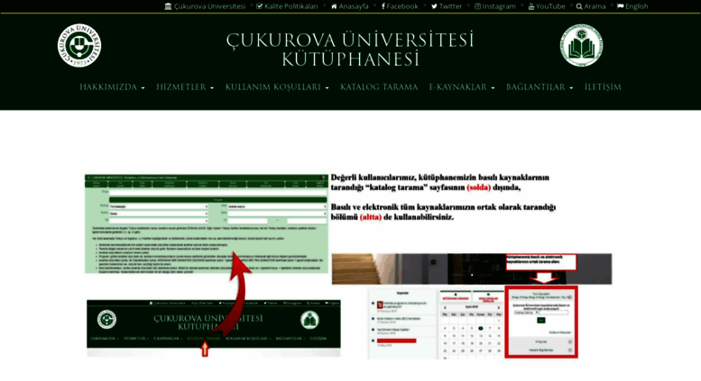Expand the E-KAYNAKLAR menu

pyautogui.click(x=462, y=87)
